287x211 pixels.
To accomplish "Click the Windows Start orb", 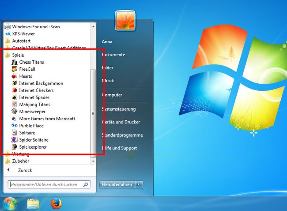I will [10, 204].
